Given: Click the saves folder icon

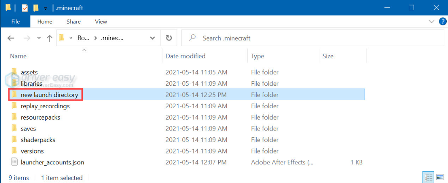Looking at the screenshot, I should click(x=14, y=128).
